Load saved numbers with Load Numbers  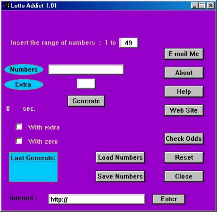coord(120,157)
